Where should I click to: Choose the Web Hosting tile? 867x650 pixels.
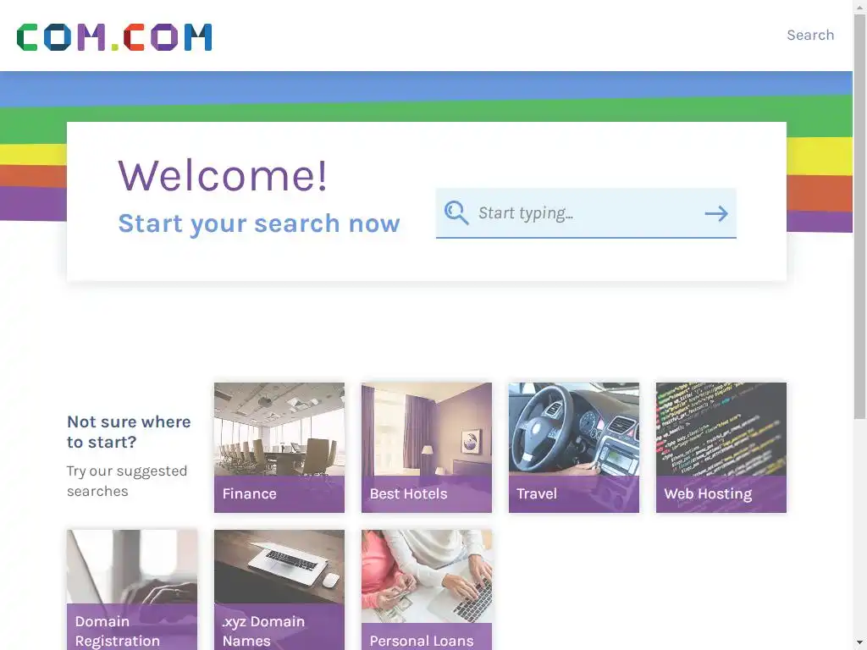click(721, 447)
